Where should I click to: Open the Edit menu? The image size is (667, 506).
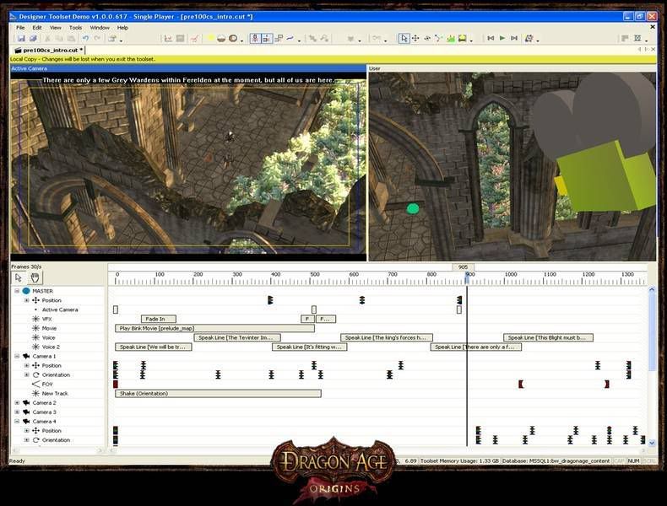click(x=37, y=28)
